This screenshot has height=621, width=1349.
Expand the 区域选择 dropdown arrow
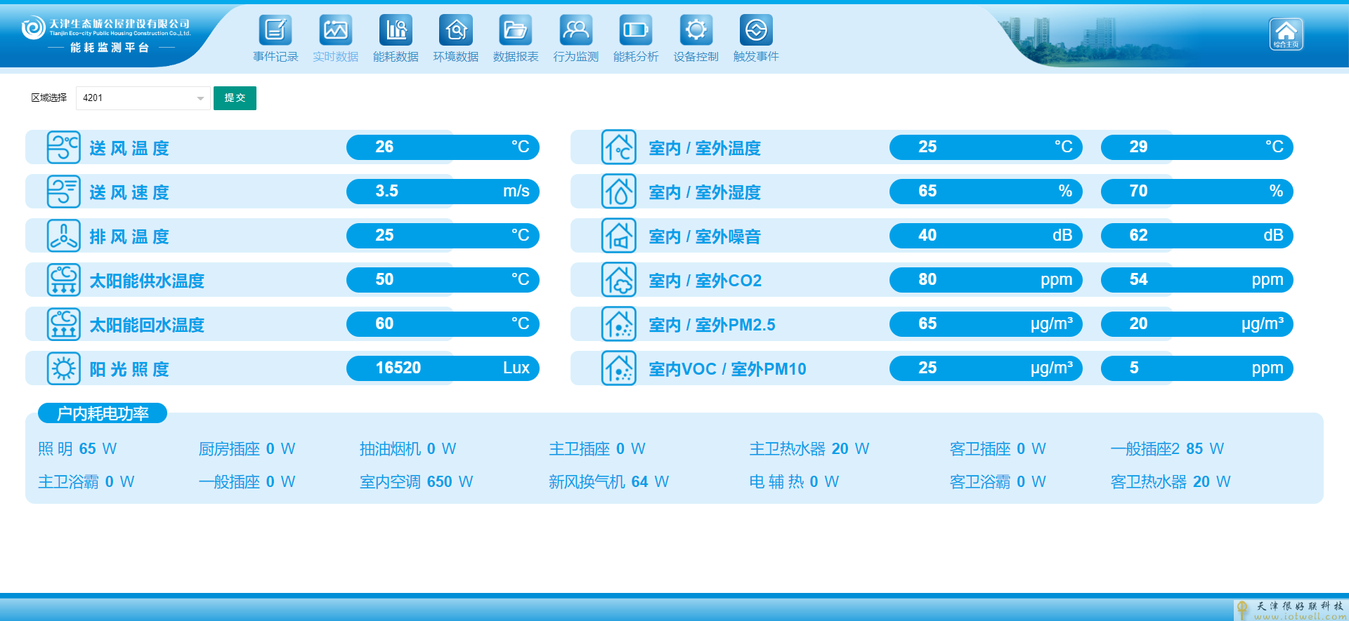[200, 98]
